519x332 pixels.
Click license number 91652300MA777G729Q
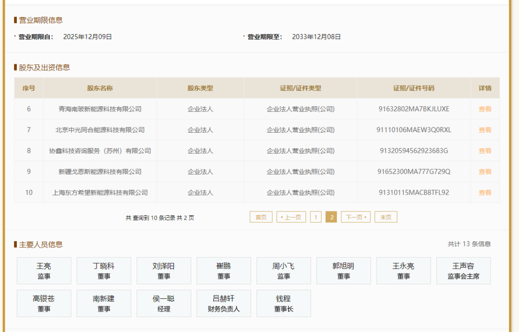(x=414, y=172)
